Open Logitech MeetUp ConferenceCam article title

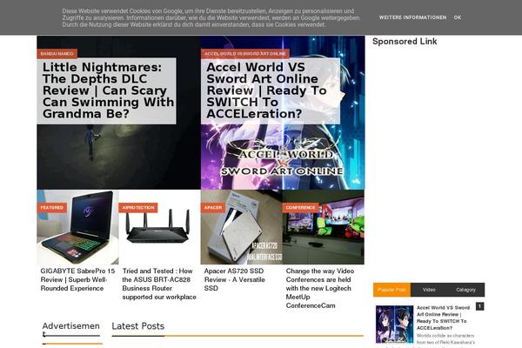tap(320, 288)
